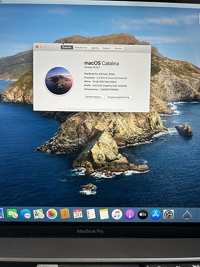Open FaceTime from the dock
This screenshot has height=267, width=200.
pos(12,214)
